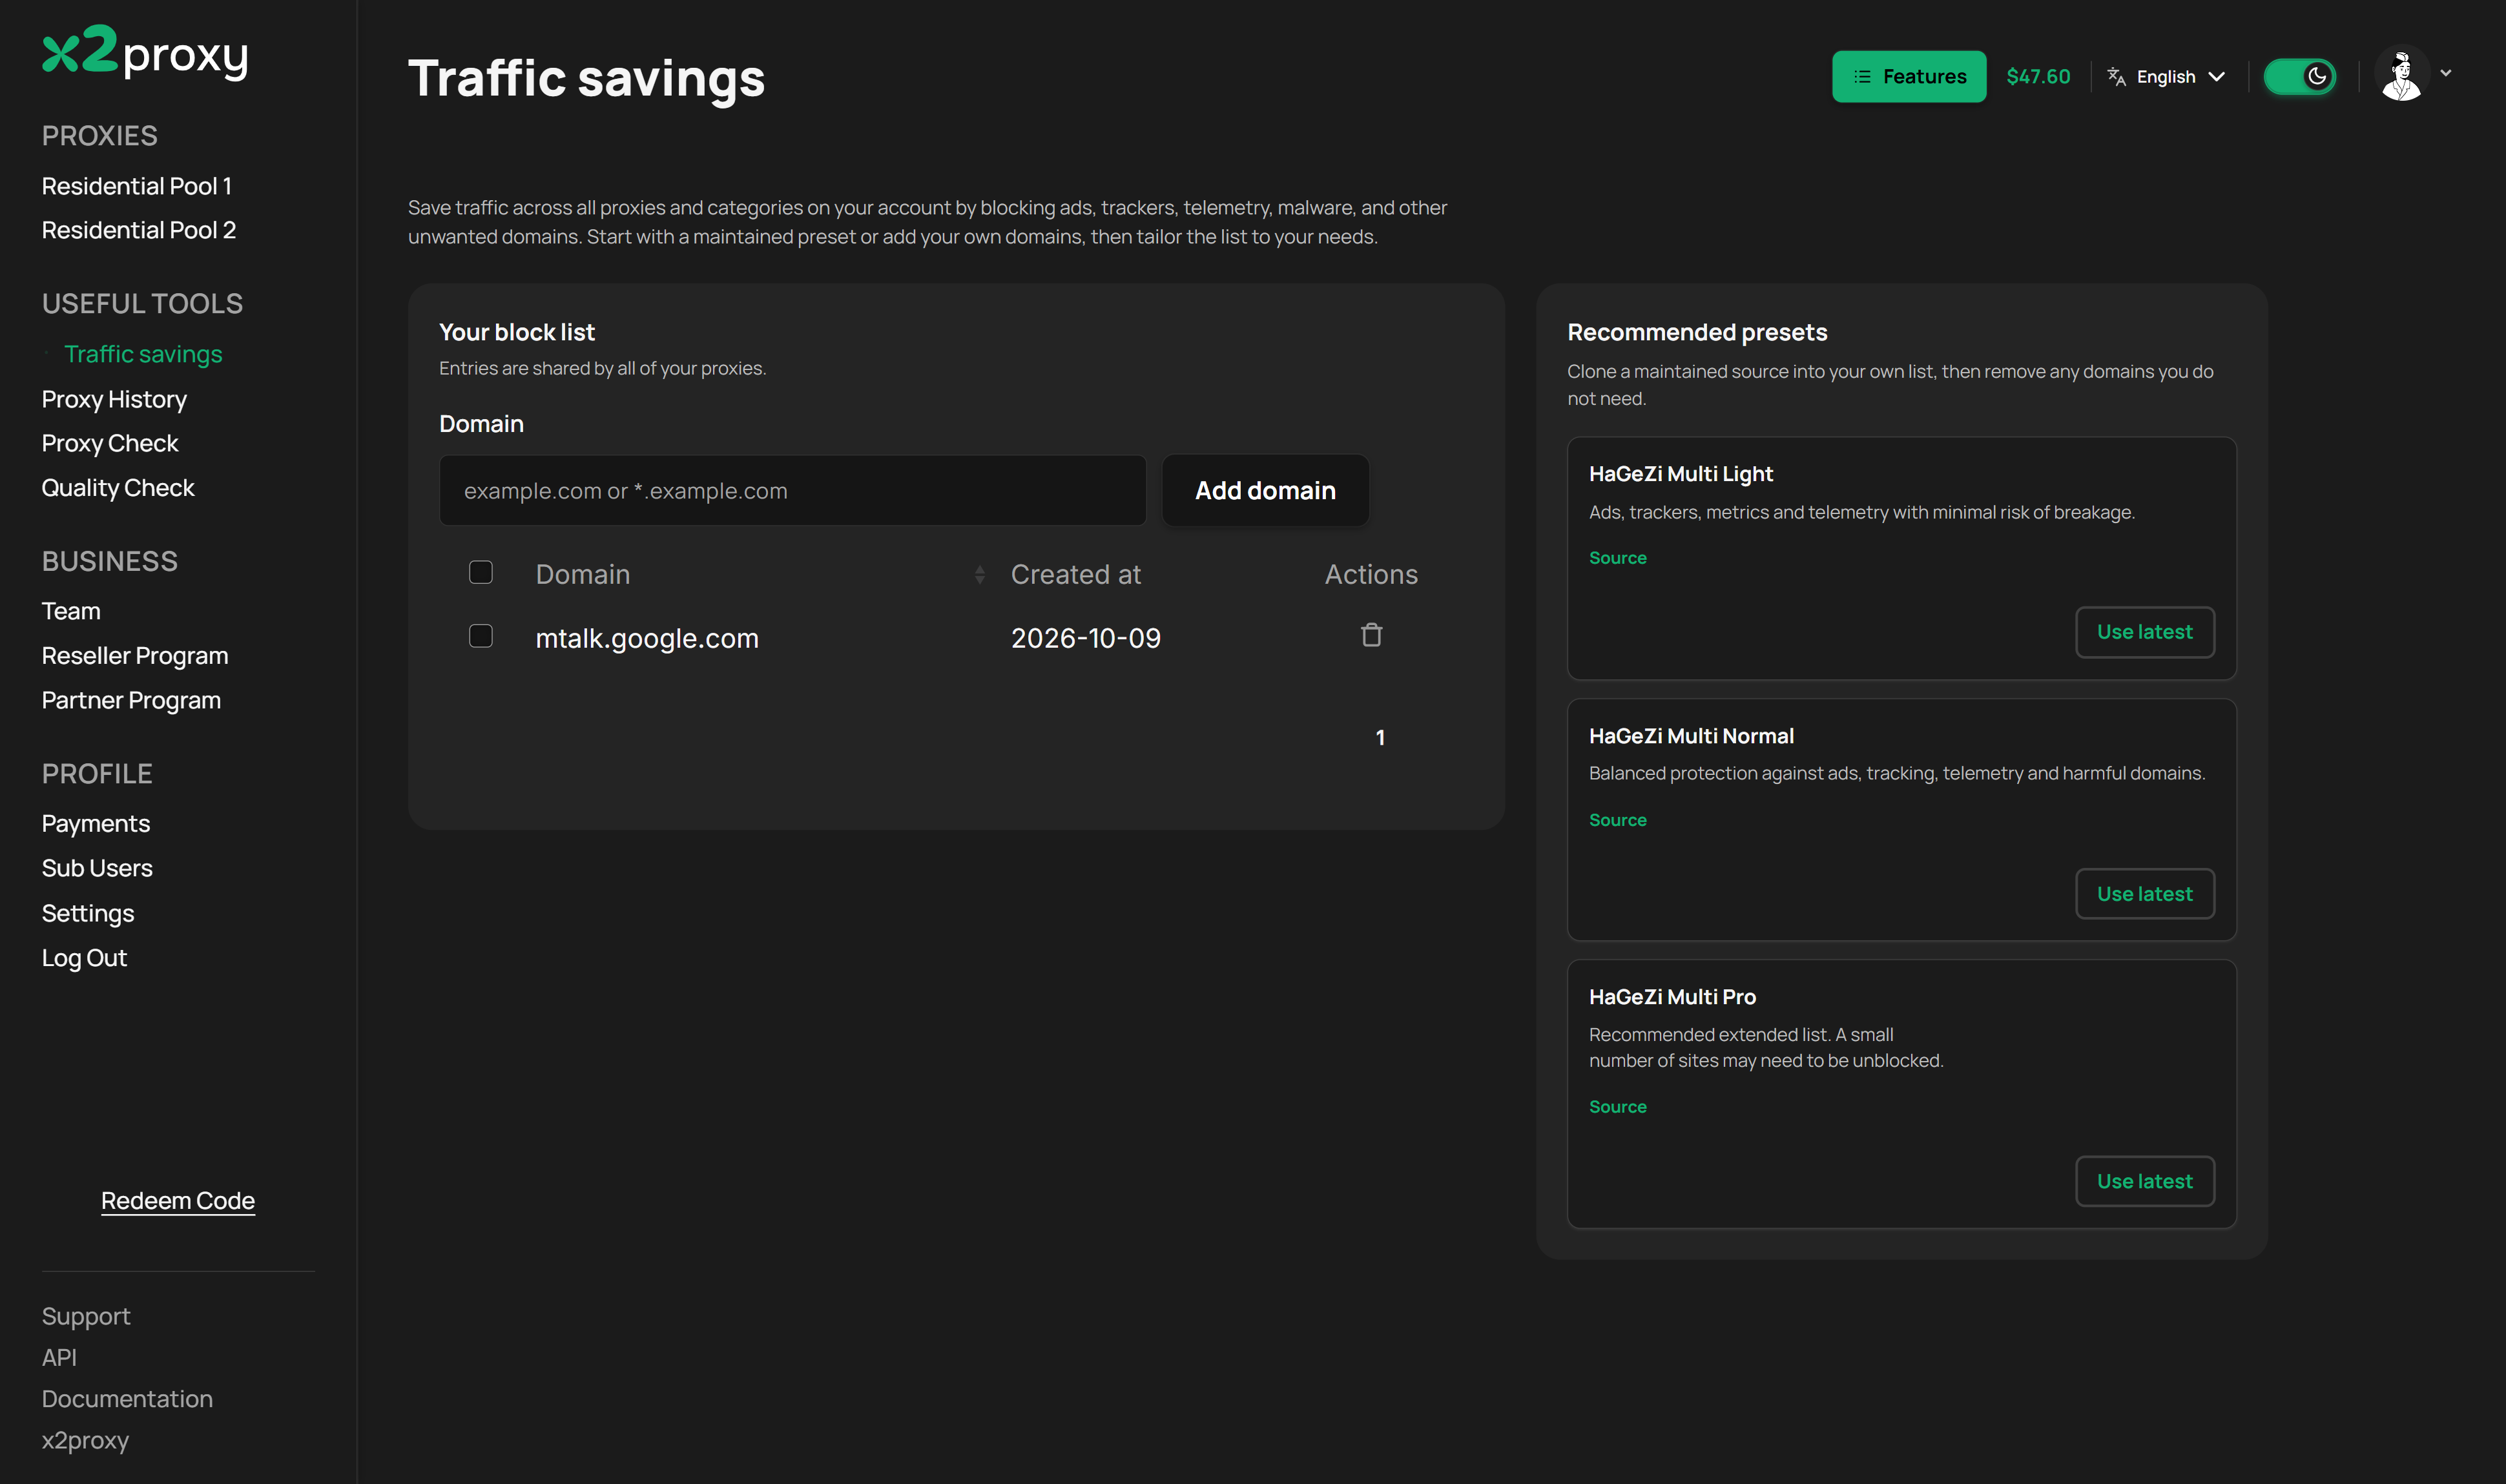Open the Quality Check tool
Screen dimensions: 2506x1484
118,488
